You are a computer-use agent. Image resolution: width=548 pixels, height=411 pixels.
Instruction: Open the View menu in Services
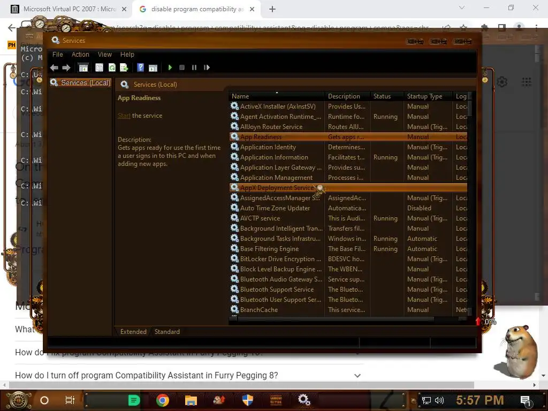(105, 55)
